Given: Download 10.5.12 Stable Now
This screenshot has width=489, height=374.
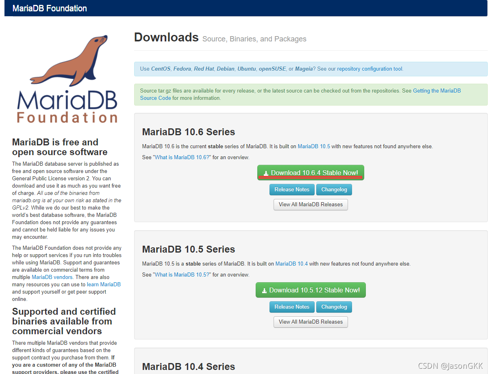Looking at the screenshot, I should 311,290.
